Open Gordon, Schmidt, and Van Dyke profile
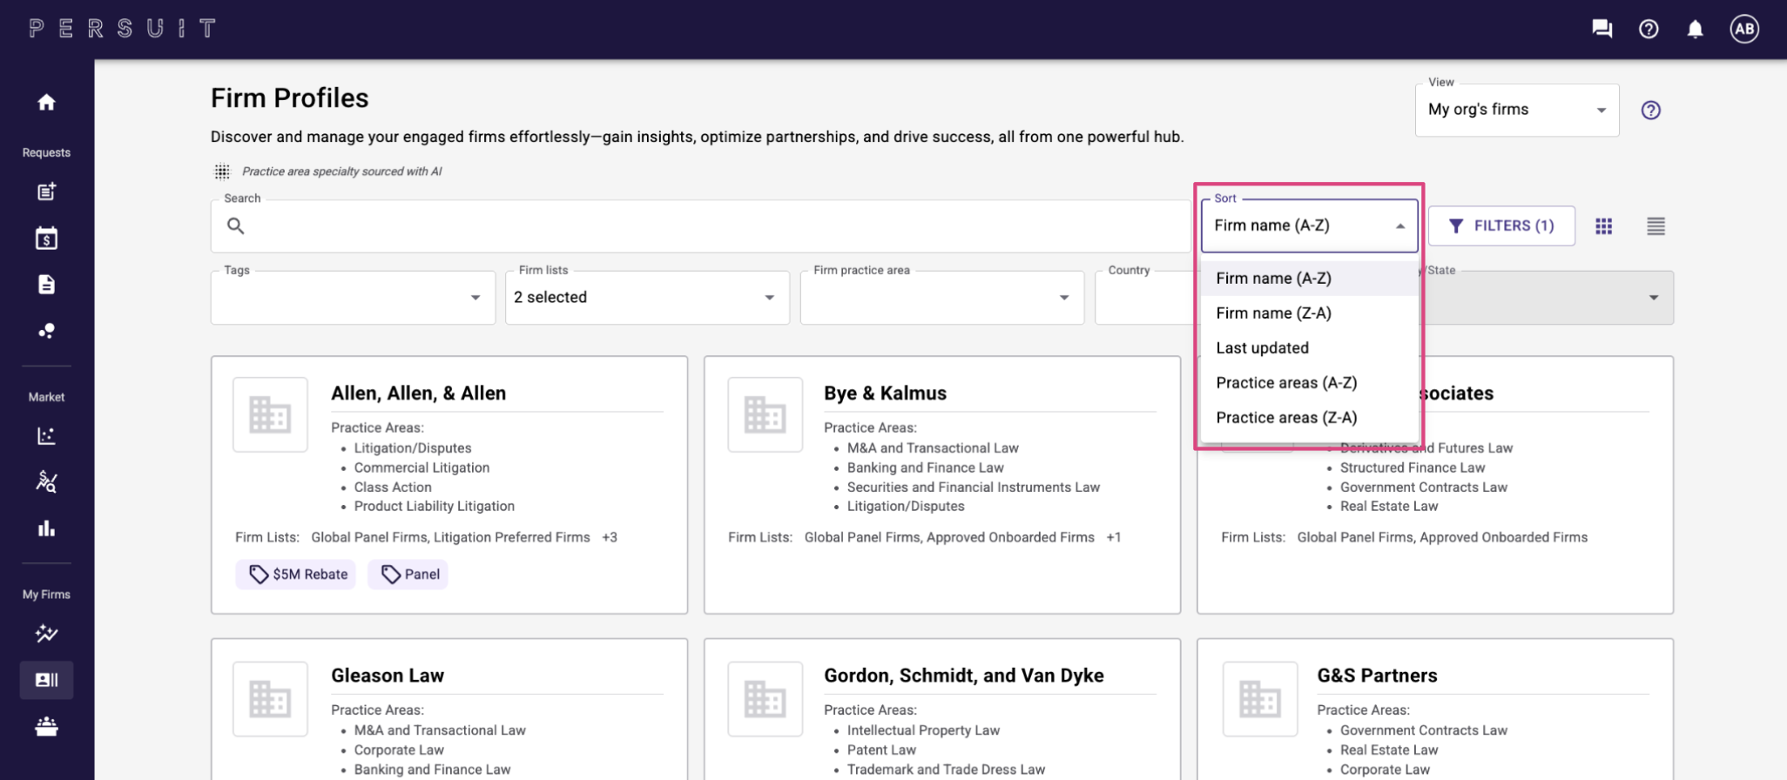The height and width of the screenshot is (780, 1787). tap(963, 676)
